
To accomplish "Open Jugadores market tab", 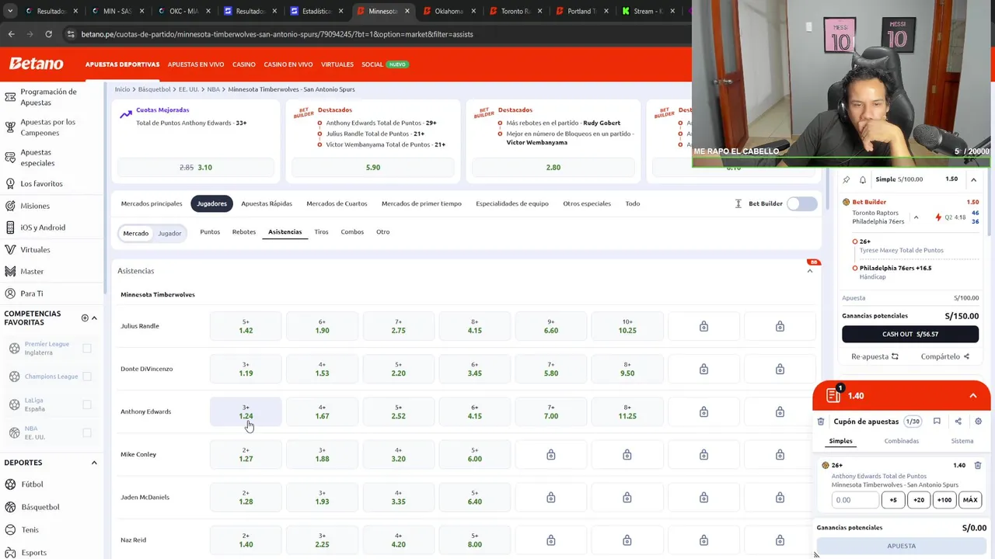I will point(211,203).
